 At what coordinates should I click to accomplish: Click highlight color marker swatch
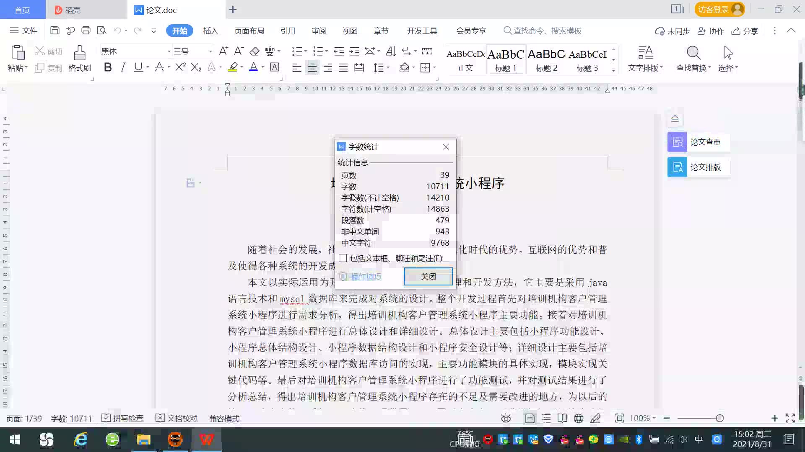pos(233,67)
